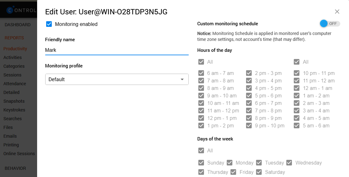349x177 pixels.
Task: Toggle the 5 pm - 6 pm checkbox
Action: [x=249, y=96]
